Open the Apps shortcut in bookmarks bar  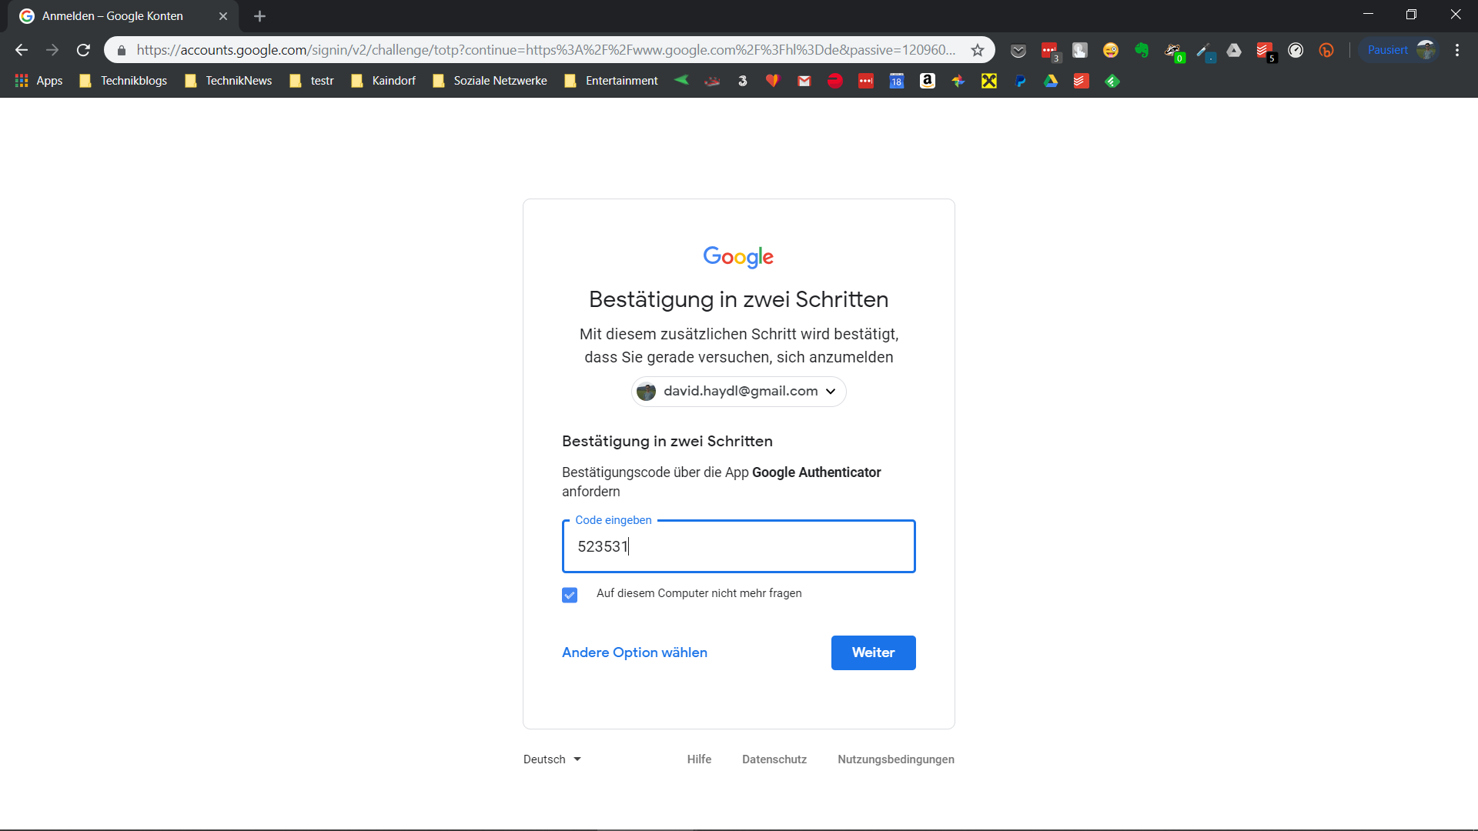coord(38,81)
